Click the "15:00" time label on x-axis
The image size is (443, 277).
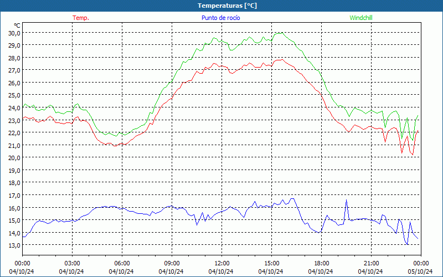(271, 264)
